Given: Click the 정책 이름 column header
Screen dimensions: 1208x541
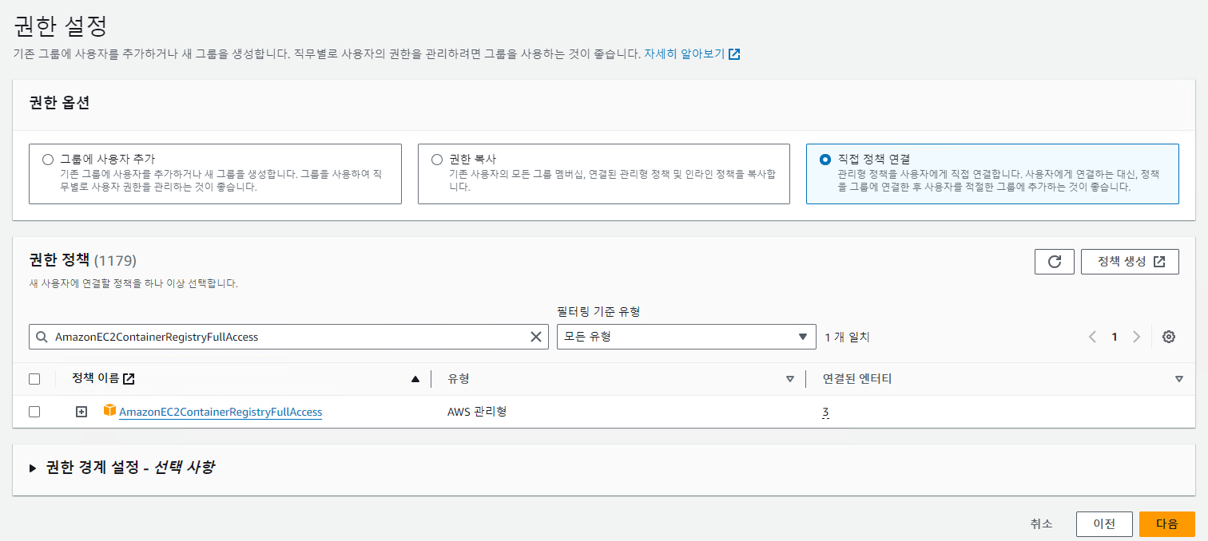Looking at the screenshot, I should pyautogui.click(x=95, y=379).
